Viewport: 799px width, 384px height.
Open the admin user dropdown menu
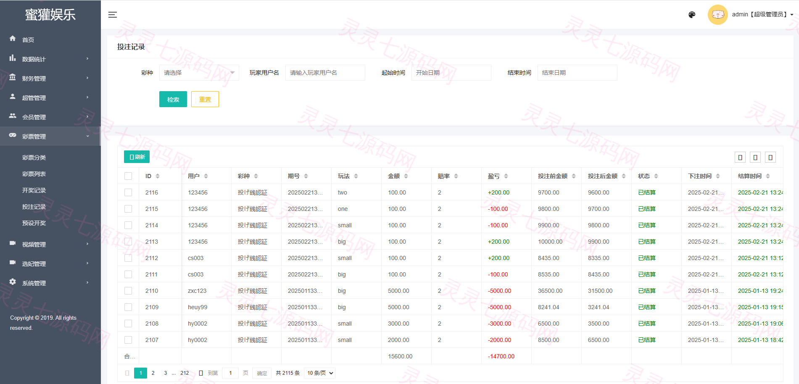pyautogui.click(x=762, y=15)
